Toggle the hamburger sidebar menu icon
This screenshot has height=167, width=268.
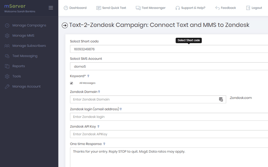click(x=51, y=8)
